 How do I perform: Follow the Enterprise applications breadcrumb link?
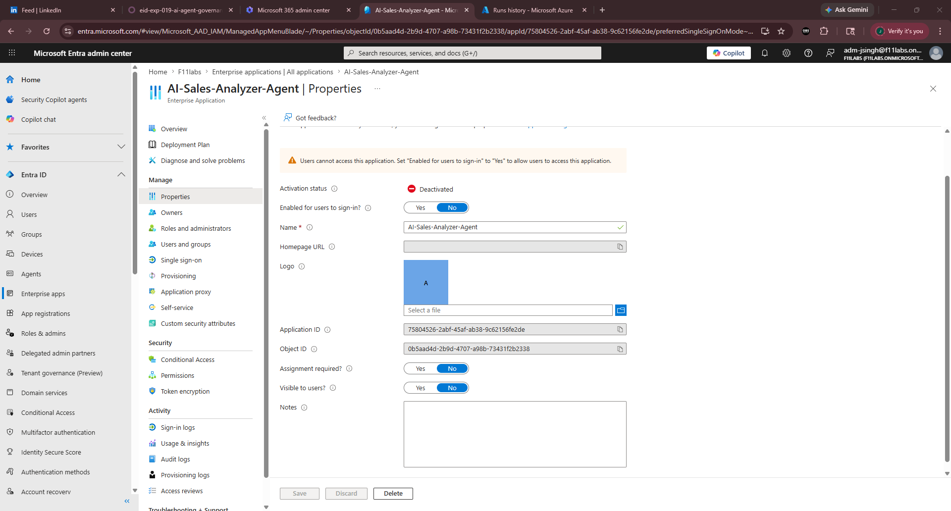272,72
